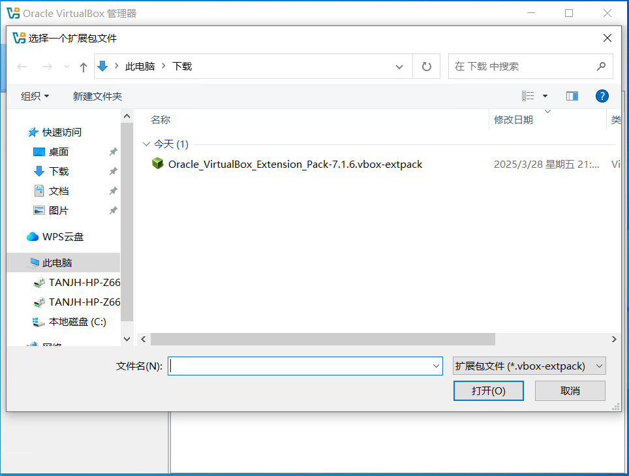Click the sort indicator chevron above 修改日期

point(547,111)
